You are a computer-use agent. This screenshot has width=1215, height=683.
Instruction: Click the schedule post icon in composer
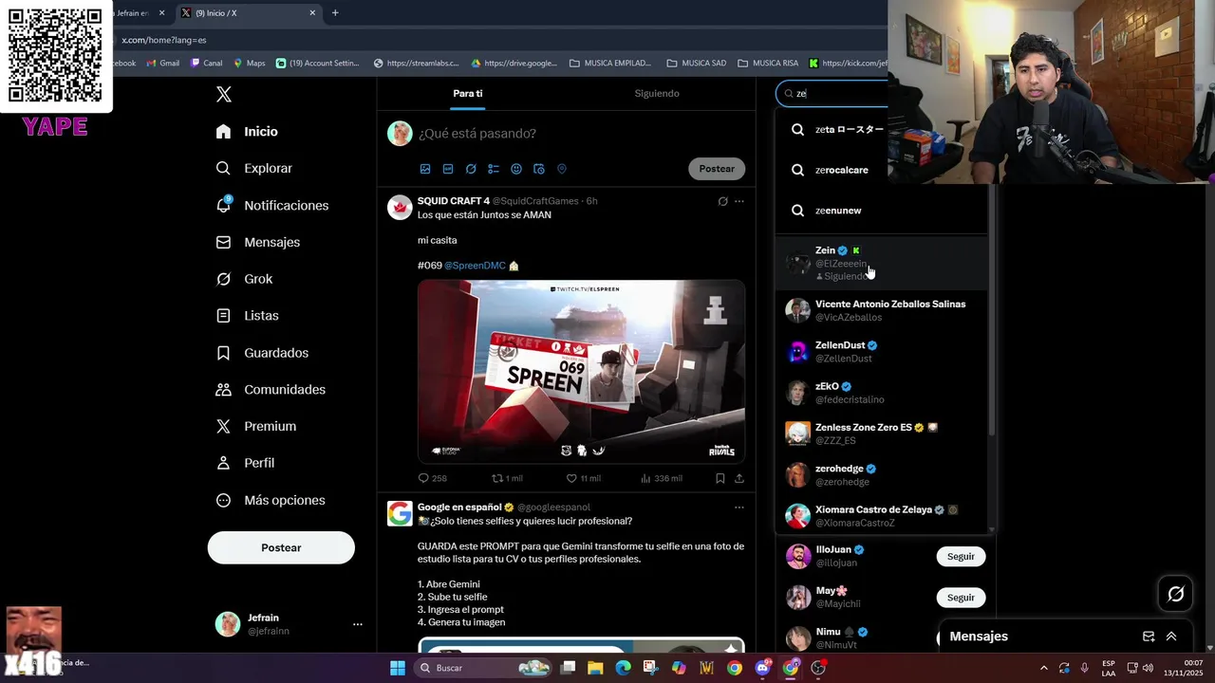point(539,169)
